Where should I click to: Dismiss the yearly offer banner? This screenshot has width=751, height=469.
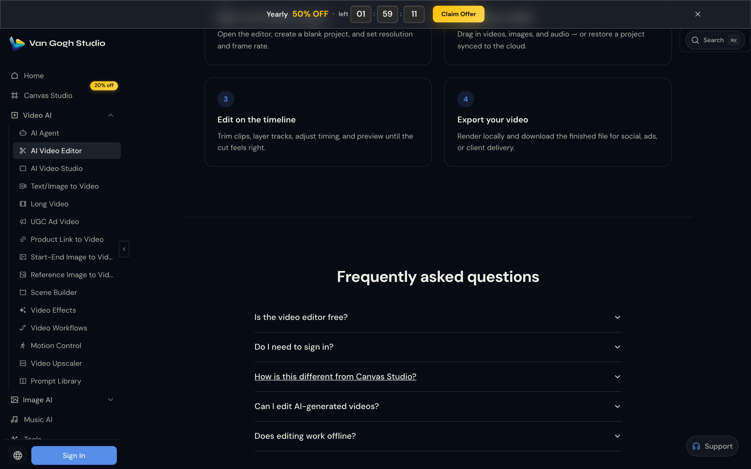point(698,14)
